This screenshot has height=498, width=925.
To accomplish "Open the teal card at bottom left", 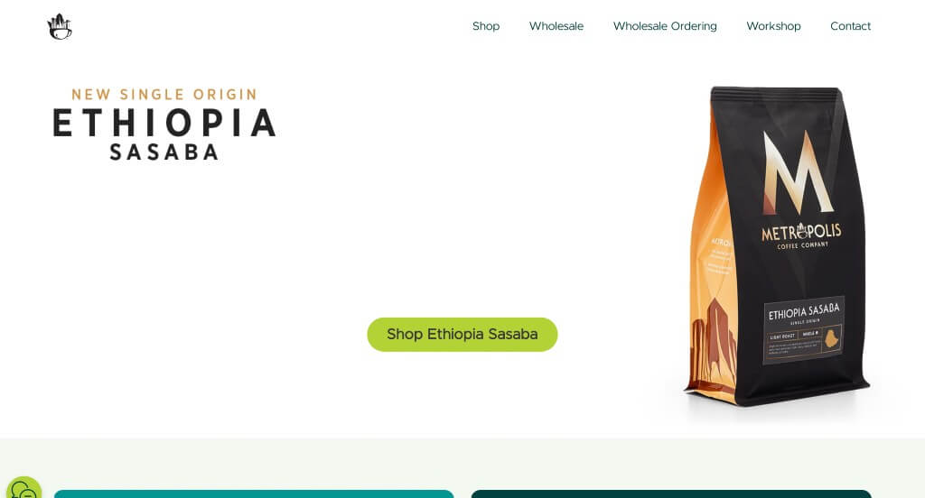I will [254, 493].
